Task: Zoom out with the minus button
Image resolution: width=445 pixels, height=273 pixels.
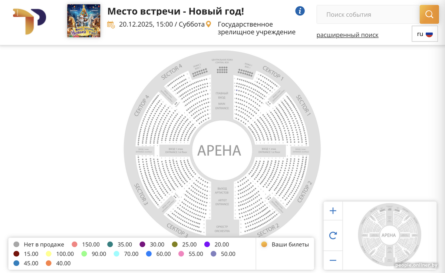Action: [333, 260]
